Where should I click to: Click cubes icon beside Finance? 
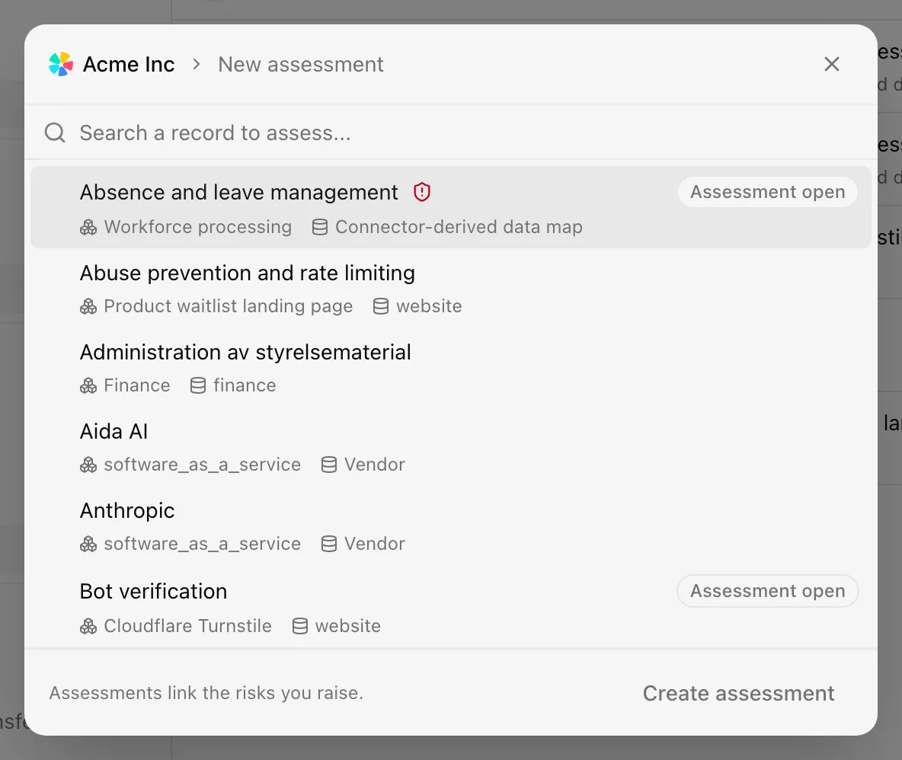pyautogui.click(x=88, y=386)
